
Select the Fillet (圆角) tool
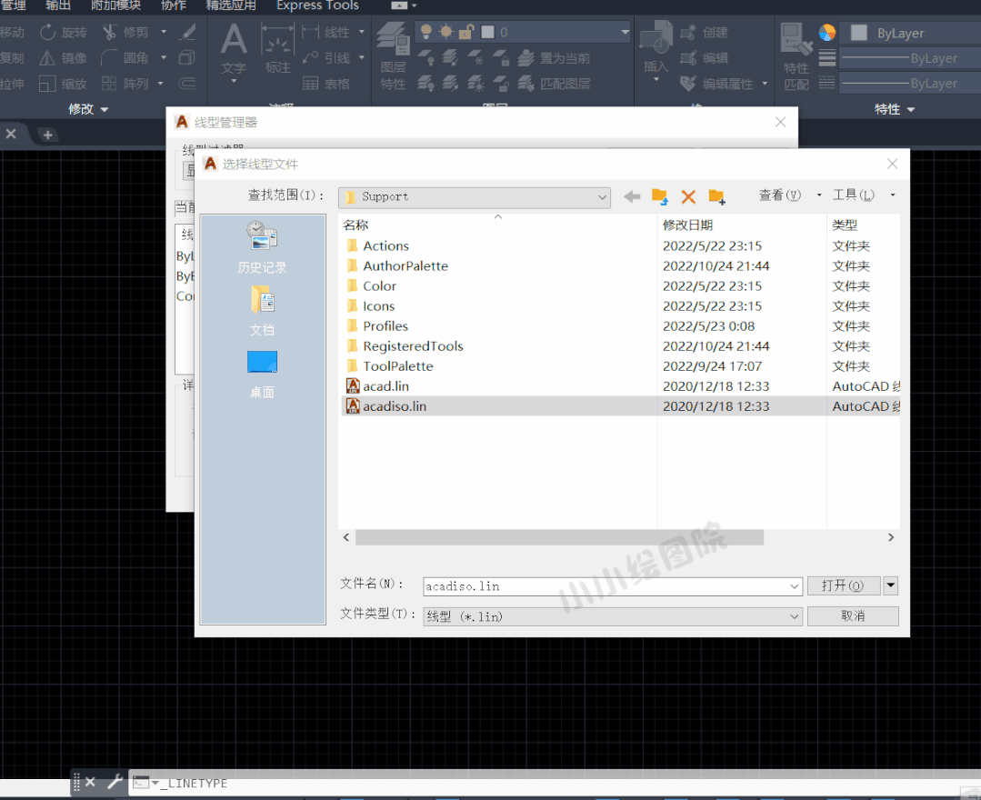125,58
